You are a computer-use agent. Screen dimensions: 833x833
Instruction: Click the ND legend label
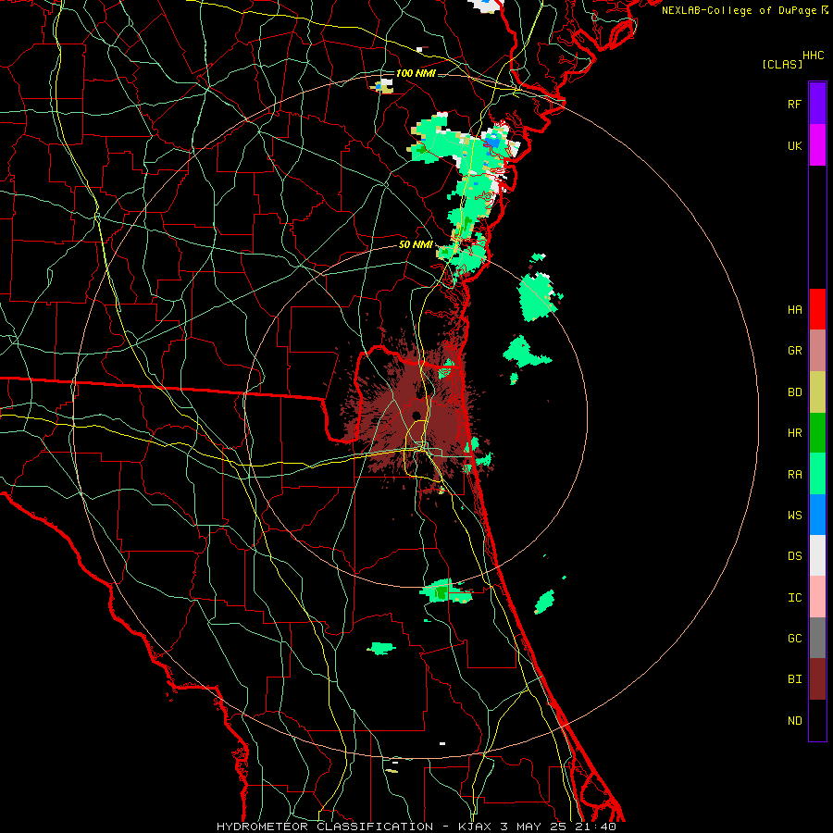pos(794,720)
